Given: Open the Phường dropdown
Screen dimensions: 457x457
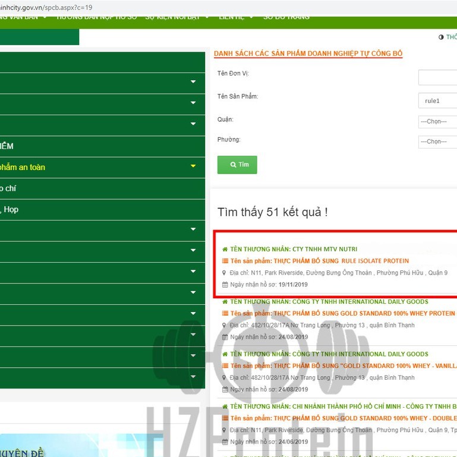Looking at the screenshot, I should tap(437, 141).
